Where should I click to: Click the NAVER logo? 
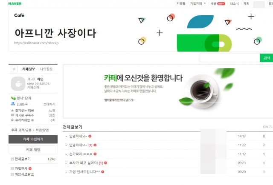coord(15,3)
